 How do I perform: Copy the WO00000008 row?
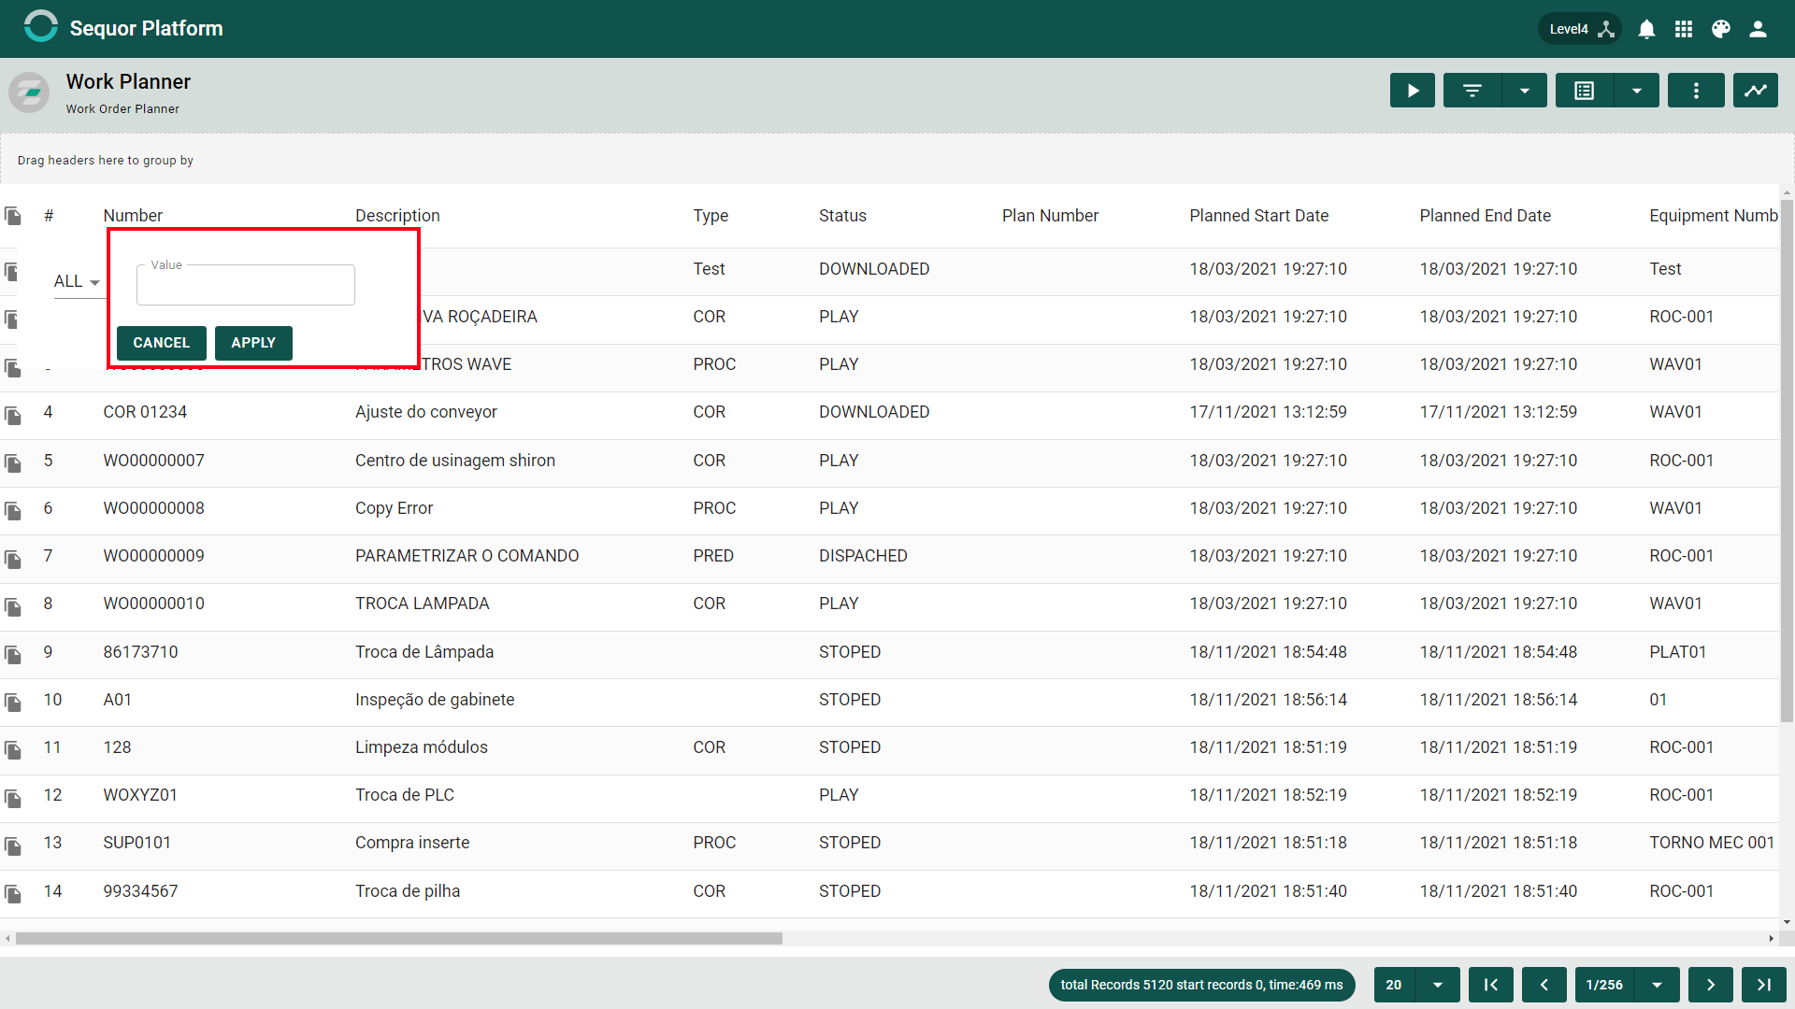(13, 510)
